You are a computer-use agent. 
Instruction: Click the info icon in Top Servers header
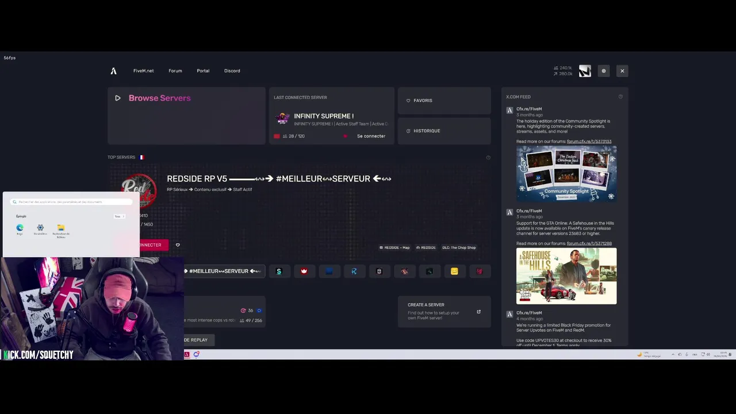[488, 158]
